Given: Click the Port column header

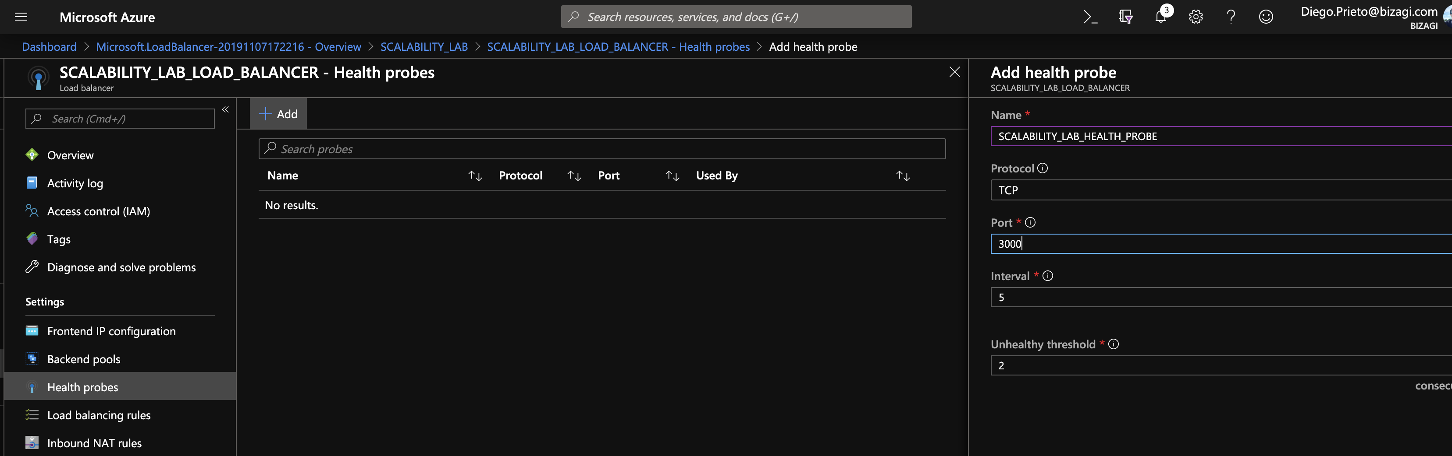Looking at the screenshot, I should (609, 175).
